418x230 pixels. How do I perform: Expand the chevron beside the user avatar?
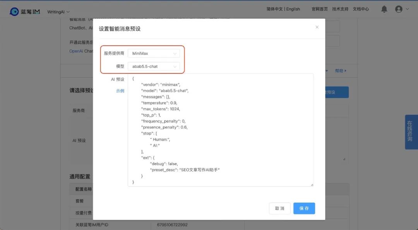point(407,9)
